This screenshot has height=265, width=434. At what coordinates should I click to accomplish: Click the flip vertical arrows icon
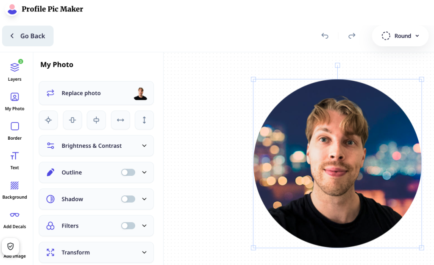tap(144, 120)
